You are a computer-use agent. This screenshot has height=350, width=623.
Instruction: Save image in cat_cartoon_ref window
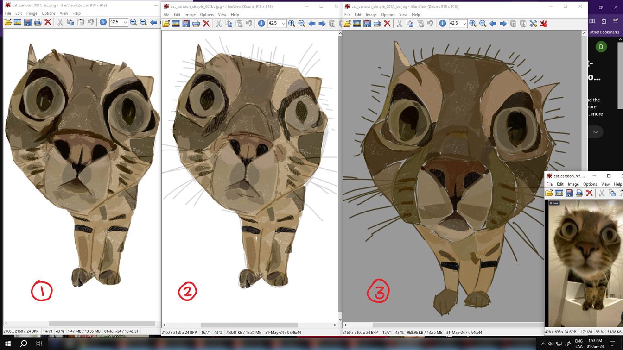(569, 193)
